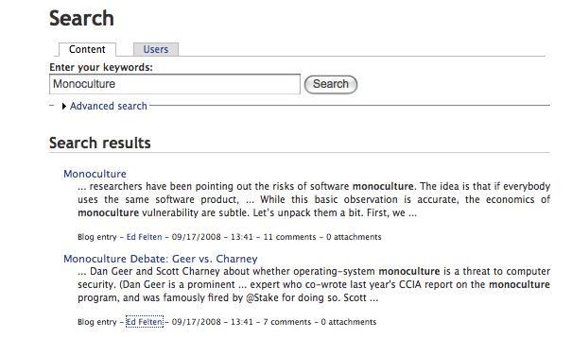The width and height of the screenshot is (572, 355).
Task: Open Monoculture Debate: Geer vs. Charney result
Action: (161, 259)
